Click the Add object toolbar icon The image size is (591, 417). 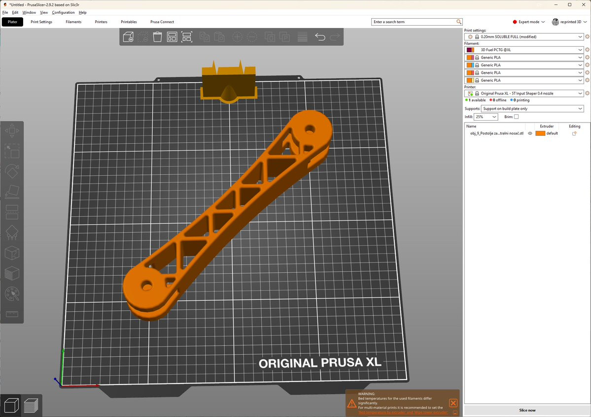[x=128, y=37]
